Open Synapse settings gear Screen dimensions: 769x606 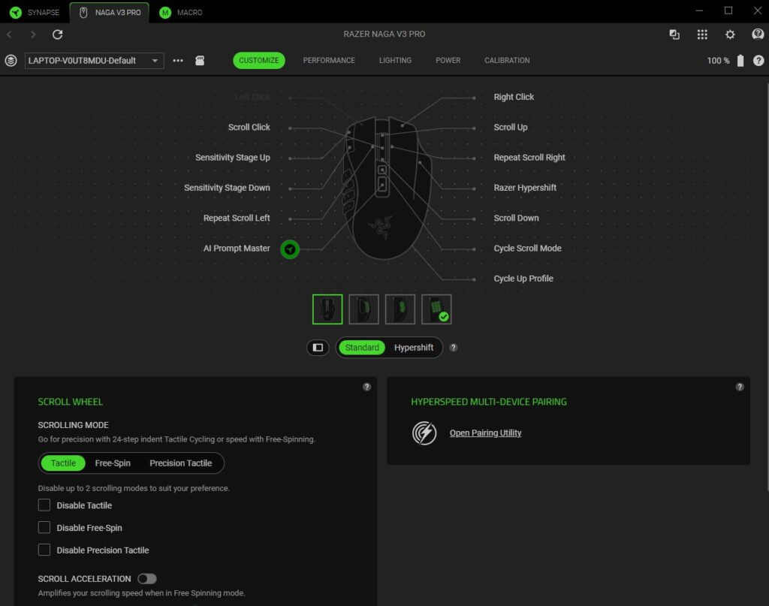[730, 35]
